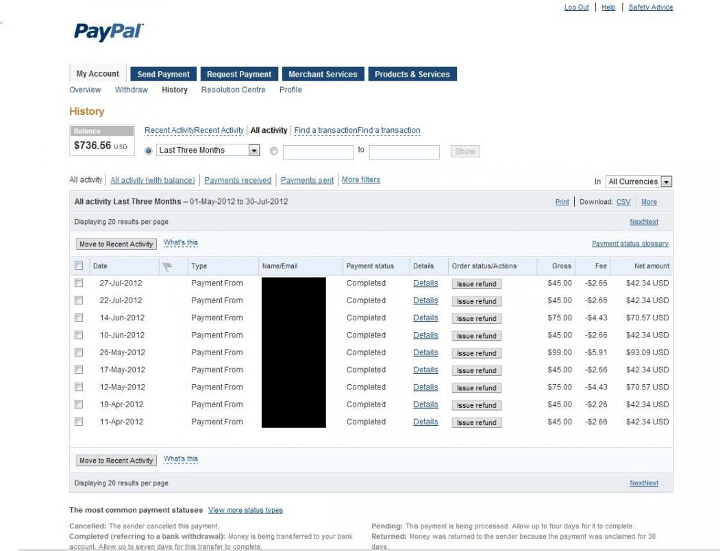Select the 10-Jun-2012 transaction checkbox
The width and height of the screenshot is (720, 551).
coord(79,335)
